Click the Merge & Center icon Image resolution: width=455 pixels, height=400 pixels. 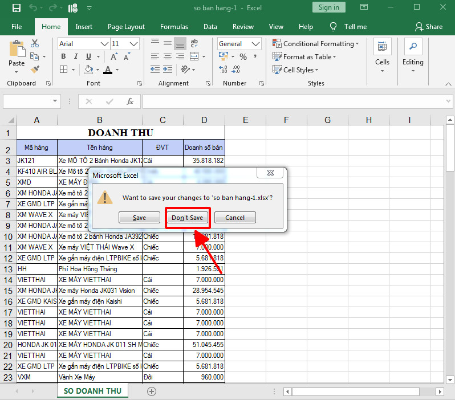(x=194, y=56)
